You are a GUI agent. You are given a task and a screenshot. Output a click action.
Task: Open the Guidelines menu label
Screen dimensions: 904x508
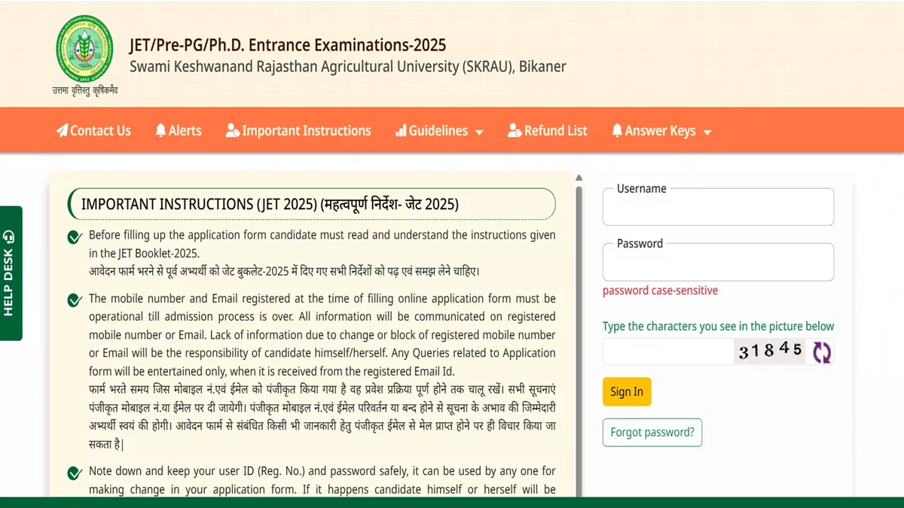[x=438, y=130]
